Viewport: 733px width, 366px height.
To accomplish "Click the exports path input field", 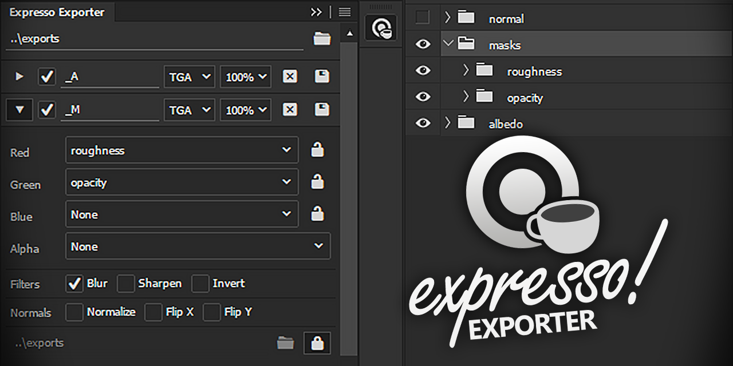I will pos(155,39).
